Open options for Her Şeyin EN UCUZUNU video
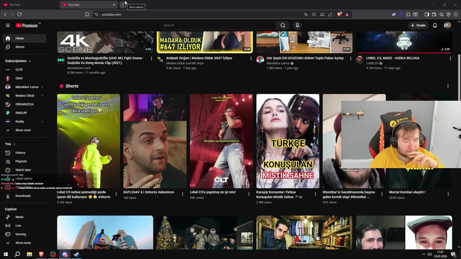Image resolution: width=461 pixels, height=259 pixels. [x=351, y=58]
